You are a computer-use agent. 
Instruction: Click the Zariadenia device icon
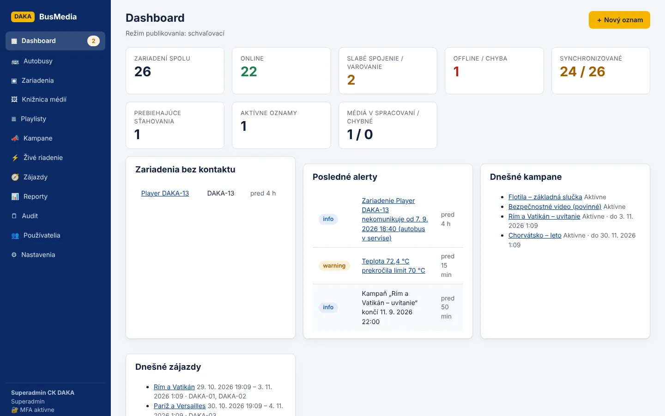14,81
